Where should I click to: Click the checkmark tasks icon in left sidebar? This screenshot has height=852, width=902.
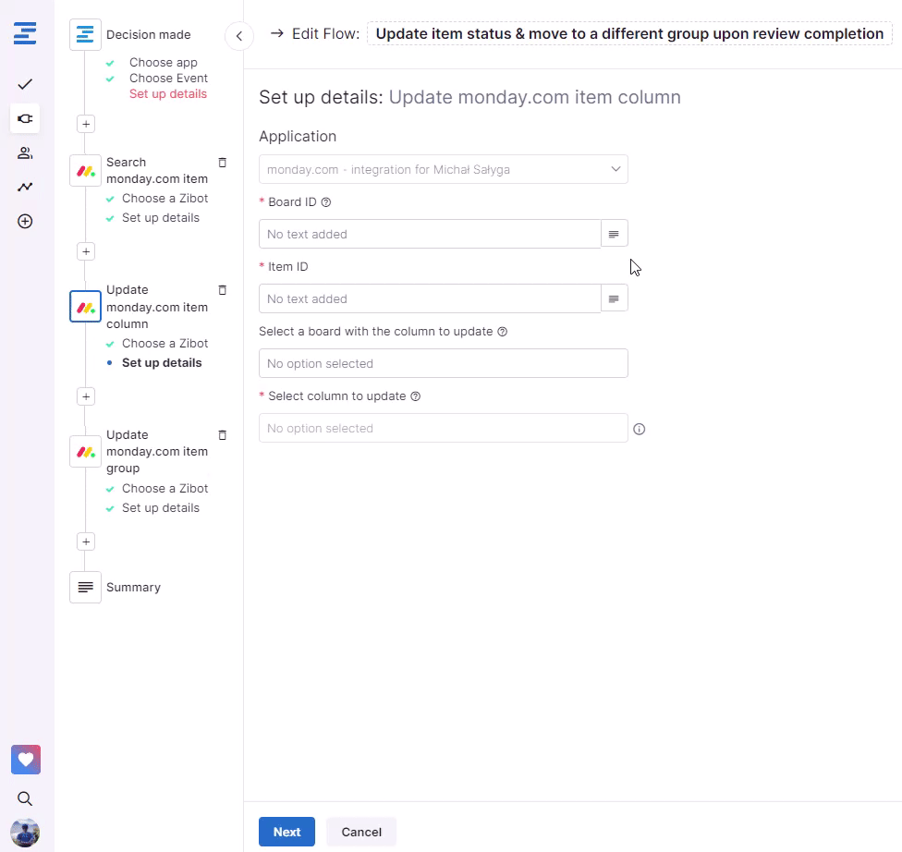(25, 84)
